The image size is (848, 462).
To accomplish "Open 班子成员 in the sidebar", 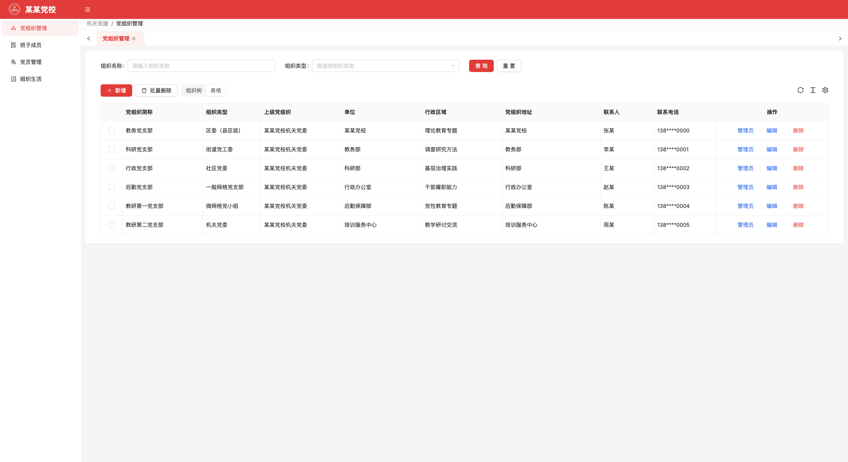I will click(40, 45).
